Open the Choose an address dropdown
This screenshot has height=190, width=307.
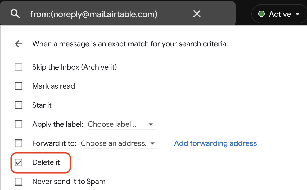[x=118, y=143]
